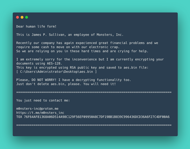Click the name James P. Sullivan
The image size is (190, 149).
[x=49, y=35]
